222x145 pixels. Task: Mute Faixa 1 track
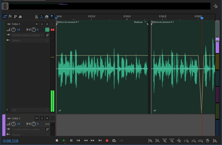37,24
